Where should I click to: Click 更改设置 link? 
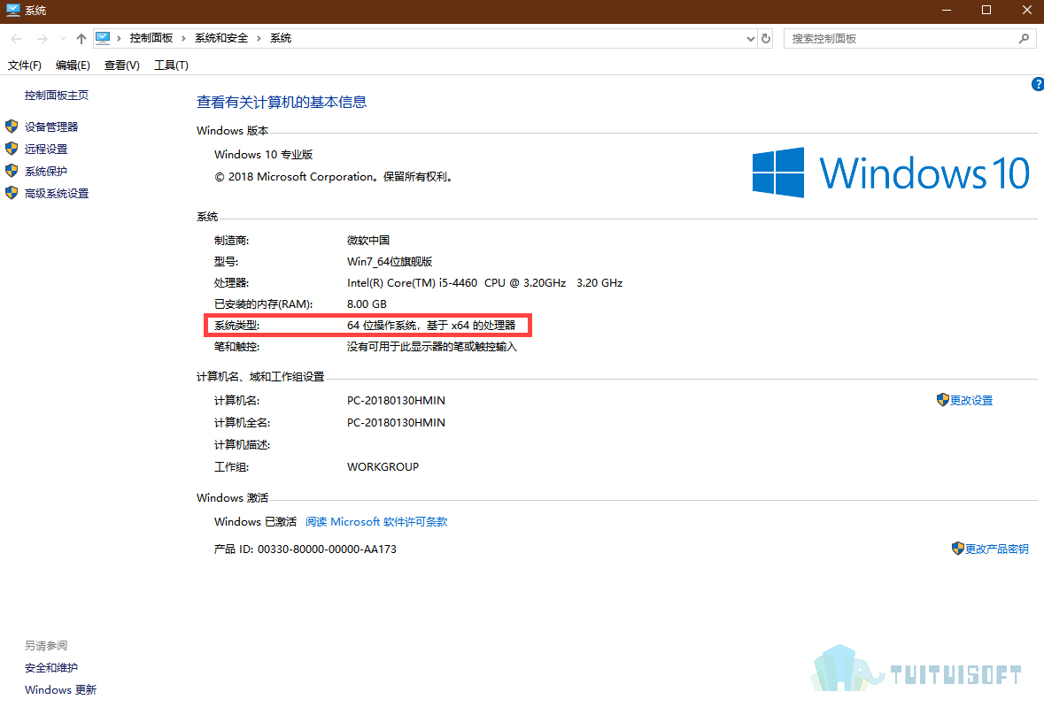pyautogui.click(x=971, y=400)
